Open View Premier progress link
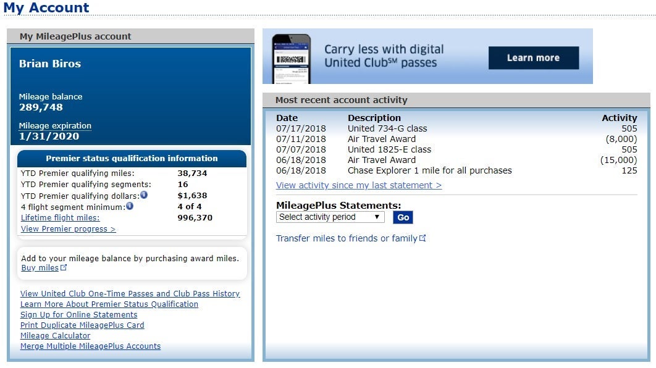656x368 pixels. coord(68,228)
